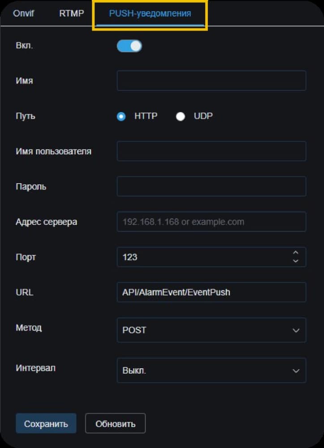Increase the port value with up arrow
Viewport: 324px width, 448px height.
tap(296, 253)
